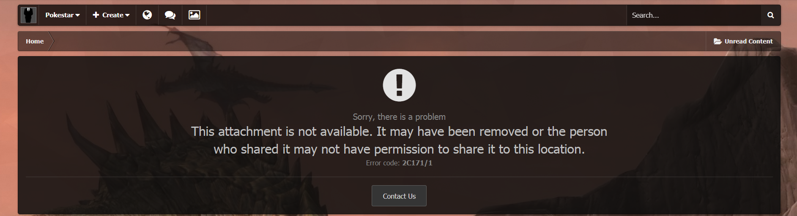
Task: Click the folder icon beside Unread Content
Action: [718, 41]
